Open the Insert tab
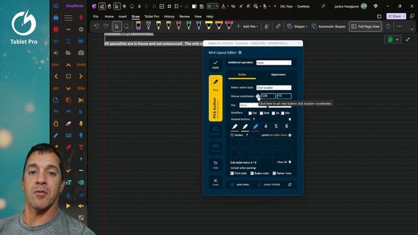The image size is (418, 235). [x=123, y=16]
